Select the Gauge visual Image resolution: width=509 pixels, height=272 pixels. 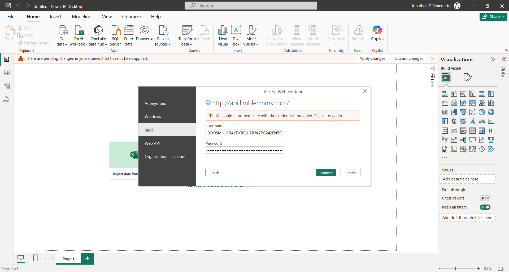482,121
